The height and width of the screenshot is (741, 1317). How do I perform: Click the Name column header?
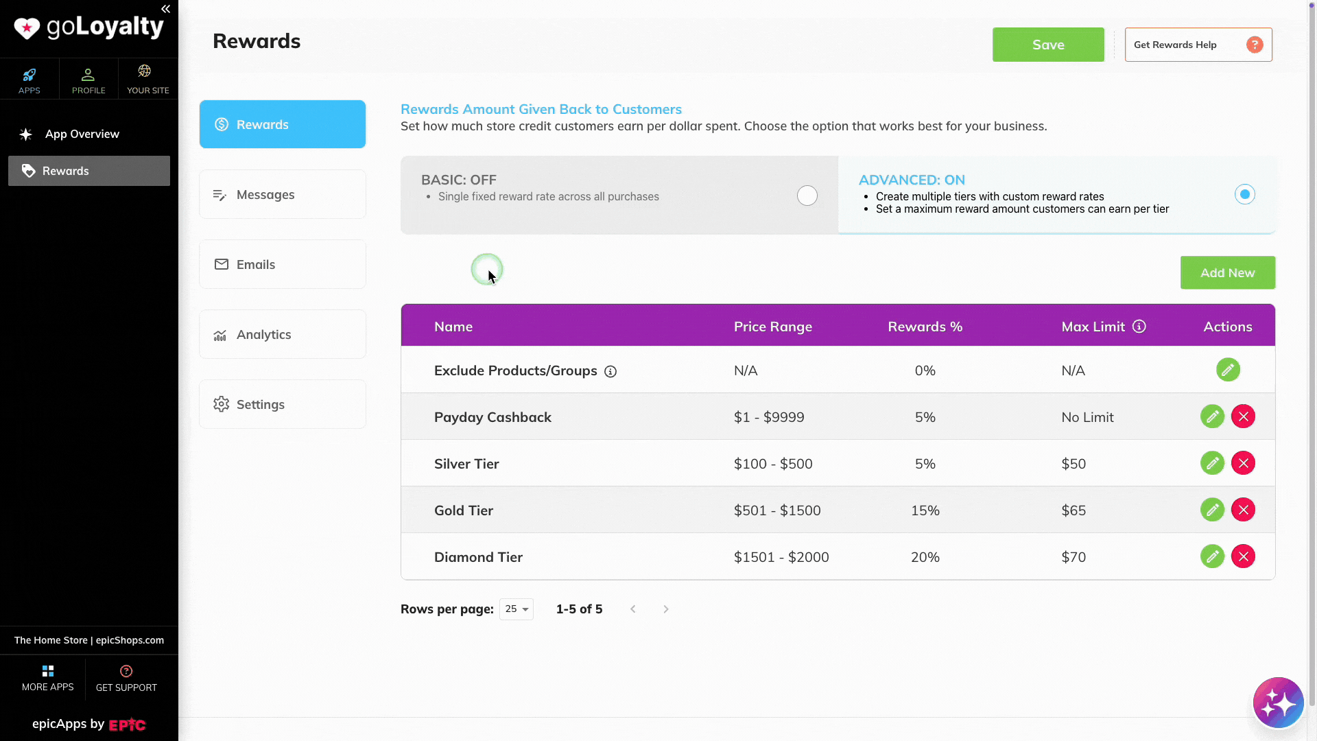point(453,327)
